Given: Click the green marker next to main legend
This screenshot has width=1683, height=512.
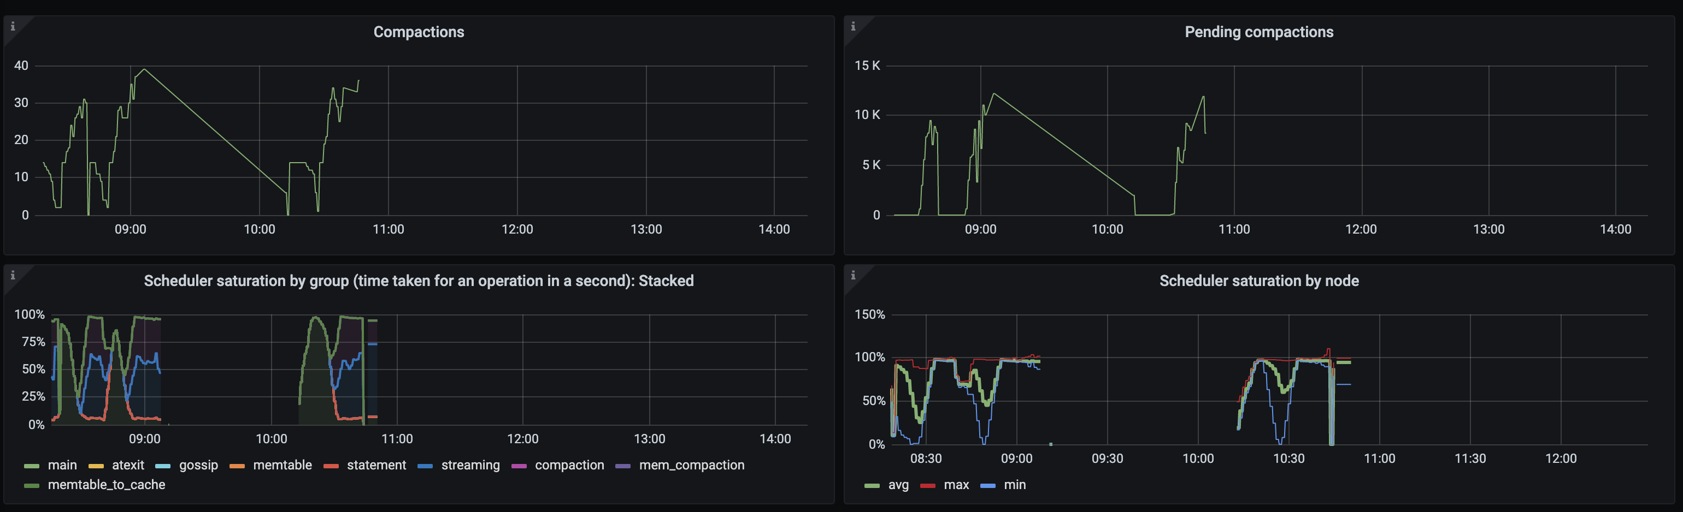Looking at the screenshot, I should [31, 465].
